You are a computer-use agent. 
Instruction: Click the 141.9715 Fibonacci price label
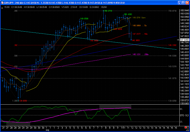[172, 78]
